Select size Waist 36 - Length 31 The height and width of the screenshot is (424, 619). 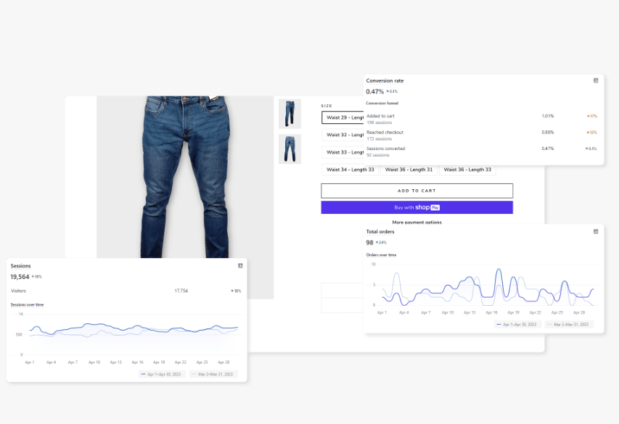pos(409,170)
